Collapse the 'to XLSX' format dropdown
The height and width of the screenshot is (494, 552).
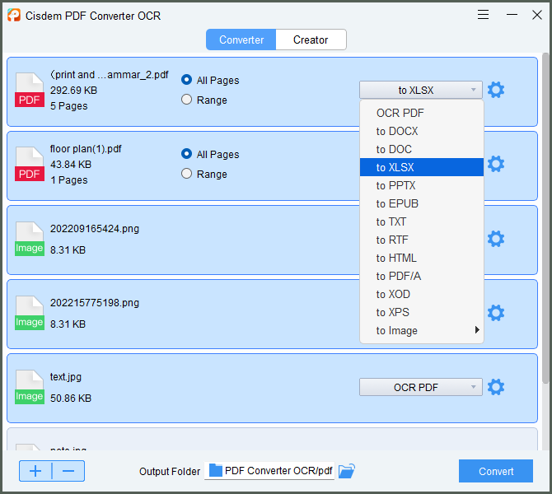pos(420,90)
